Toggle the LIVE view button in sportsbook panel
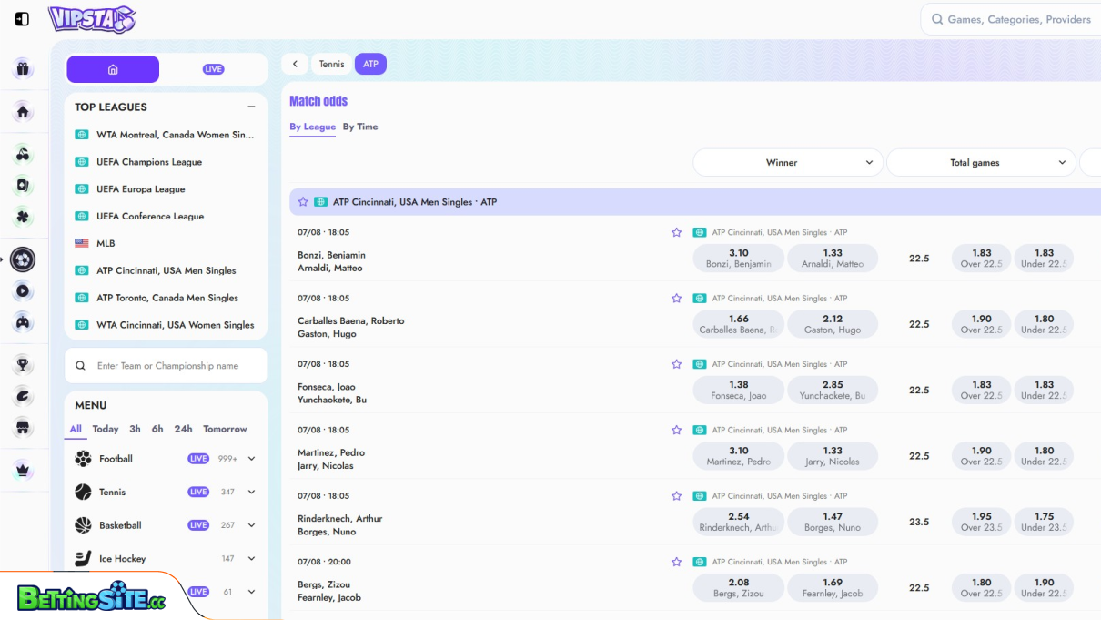Image resolution: width=1101 pixels, height=620 pixels. [214, 69]
